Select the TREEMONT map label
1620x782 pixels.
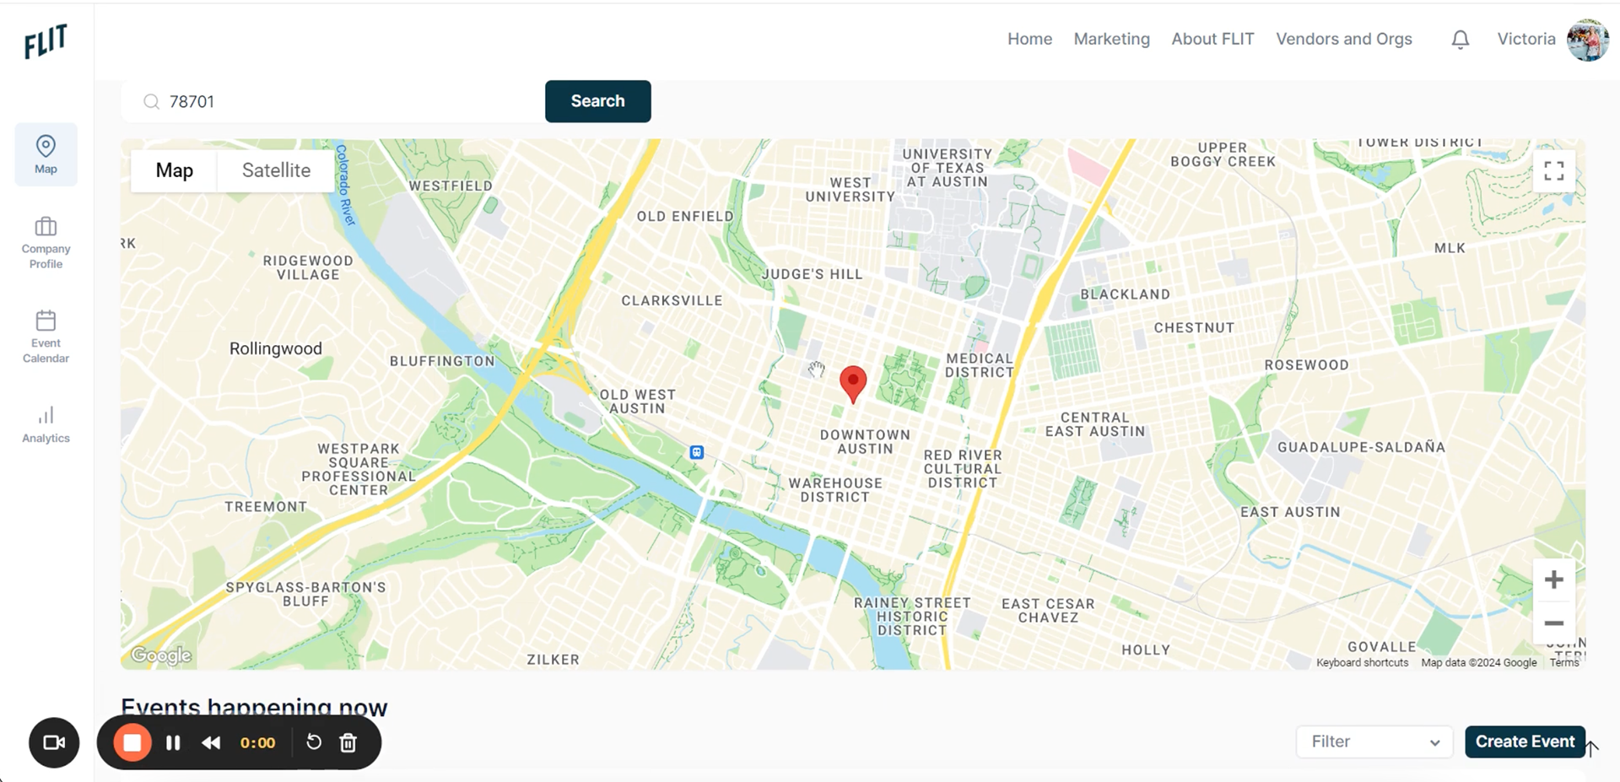tap(266, 506)
